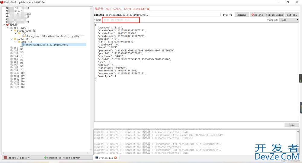Collapse the 腾讯云 connection node

point(4,25)
